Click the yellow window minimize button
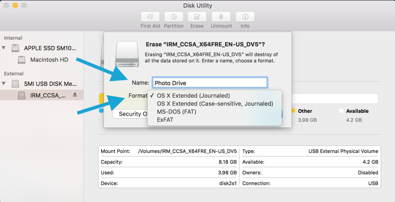This screenshot has width=395, height=202. 15,6
